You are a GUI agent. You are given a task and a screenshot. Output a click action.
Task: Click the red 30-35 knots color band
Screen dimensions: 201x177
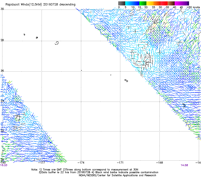(164, 3)
